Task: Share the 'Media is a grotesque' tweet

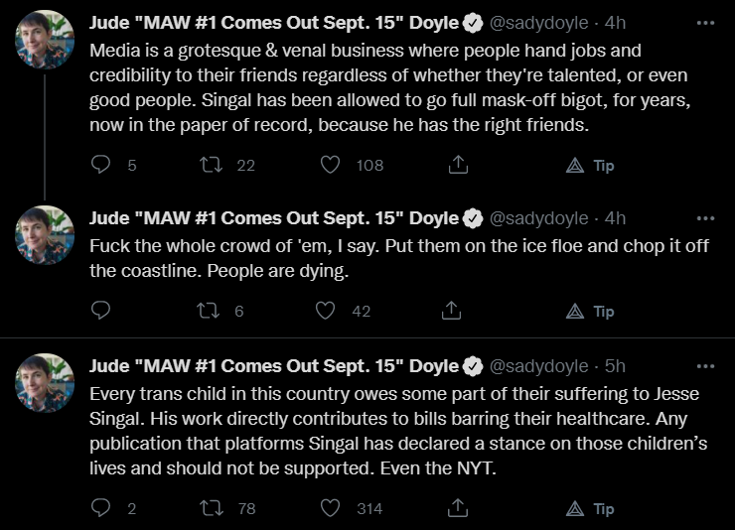Action: pos(457,165)
